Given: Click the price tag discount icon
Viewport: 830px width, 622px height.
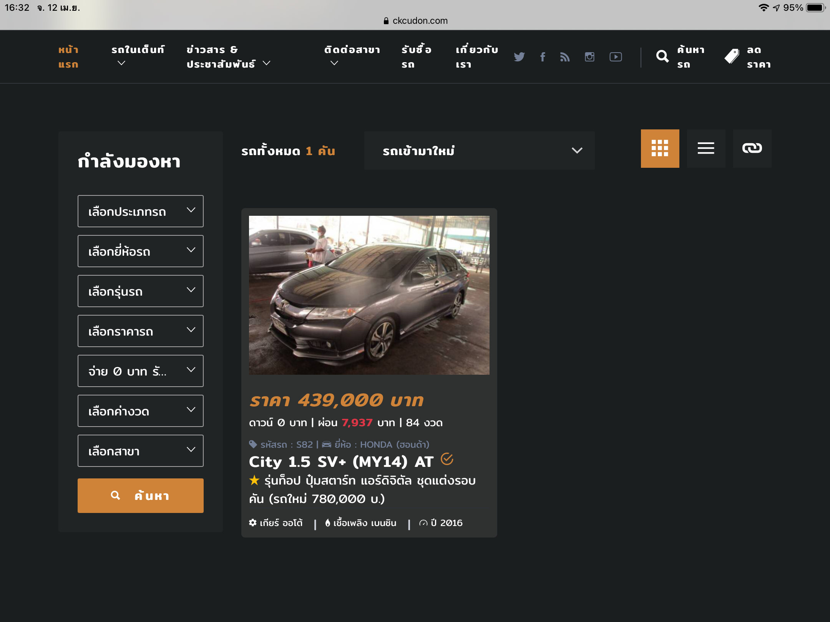Looking at the screenshot, I should point(732,57).
